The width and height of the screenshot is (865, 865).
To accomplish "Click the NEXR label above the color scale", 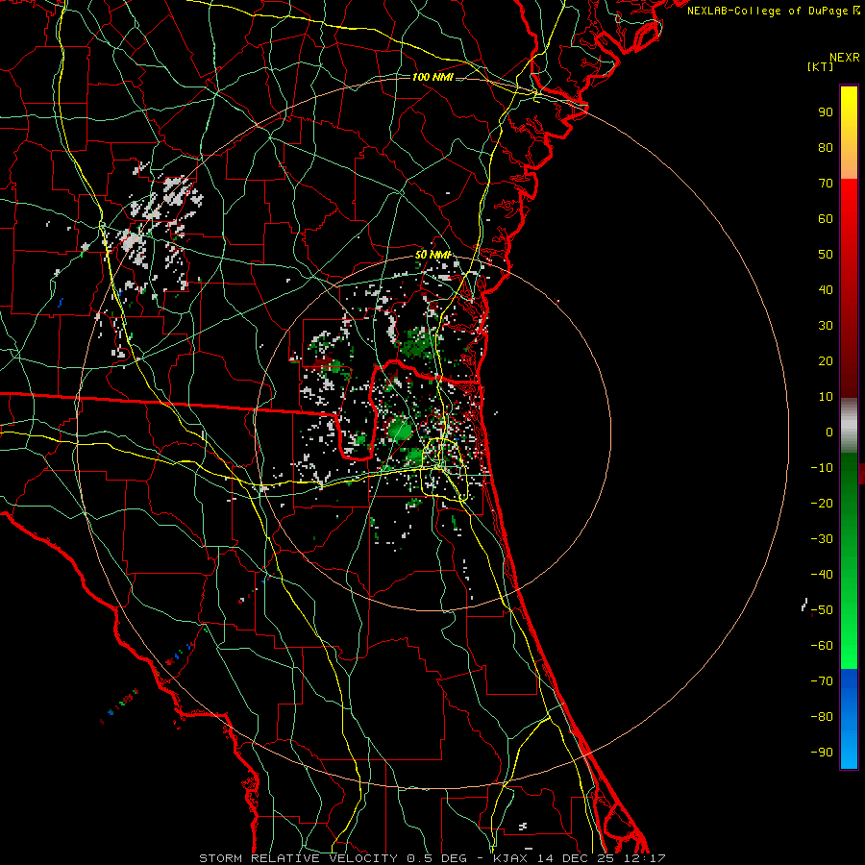I will coord(845,58).
